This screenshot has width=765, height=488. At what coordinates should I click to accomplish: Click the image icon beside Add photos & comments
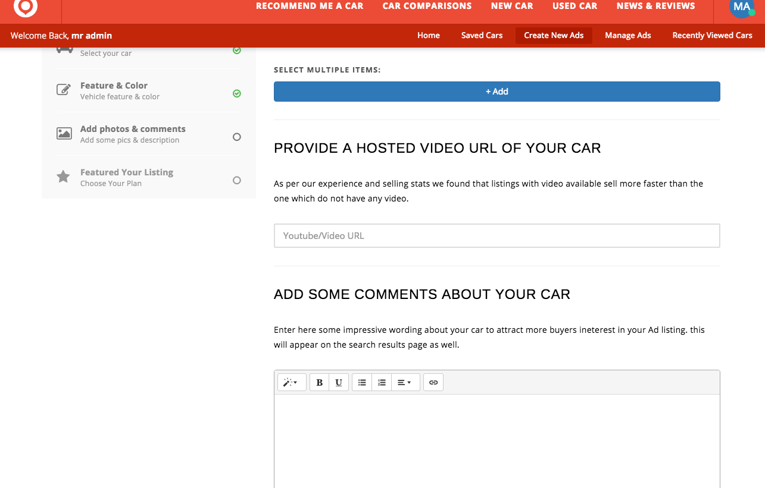64,134
